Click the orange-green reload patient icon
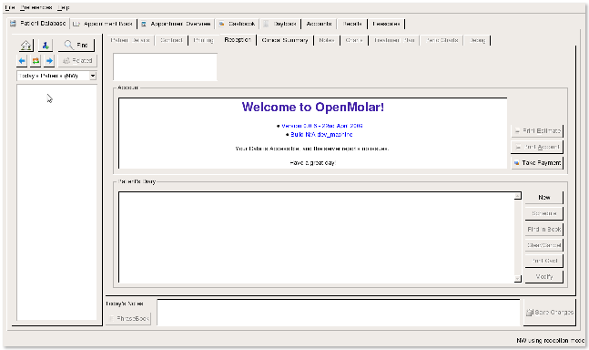Screen dimensions: 589x350 (36, 60)
